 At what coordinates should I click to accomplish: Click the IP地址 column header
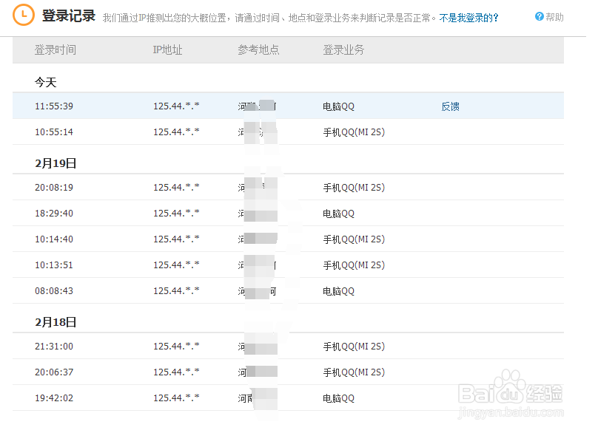pos(167,50)
